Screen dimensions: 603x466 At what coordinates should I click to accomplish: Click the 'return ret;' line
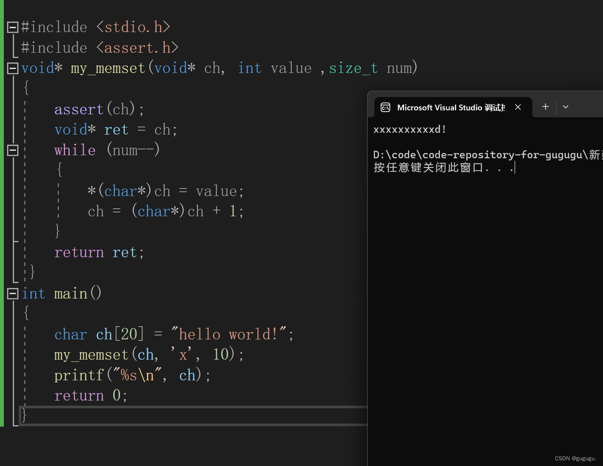(x=99, y=252)
